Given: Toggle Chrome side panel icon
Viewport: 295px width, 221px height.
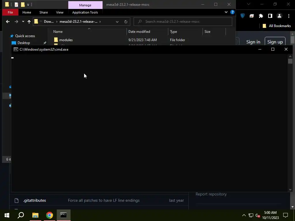Looking at the screenshot, I should point(270,16).
